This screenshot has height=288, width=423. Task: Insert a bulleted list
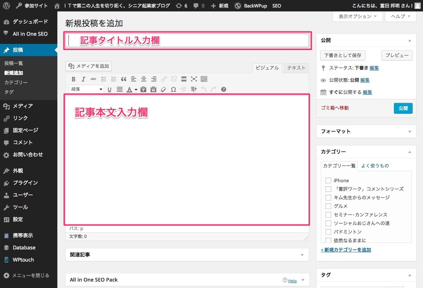[x=104, y=79]
